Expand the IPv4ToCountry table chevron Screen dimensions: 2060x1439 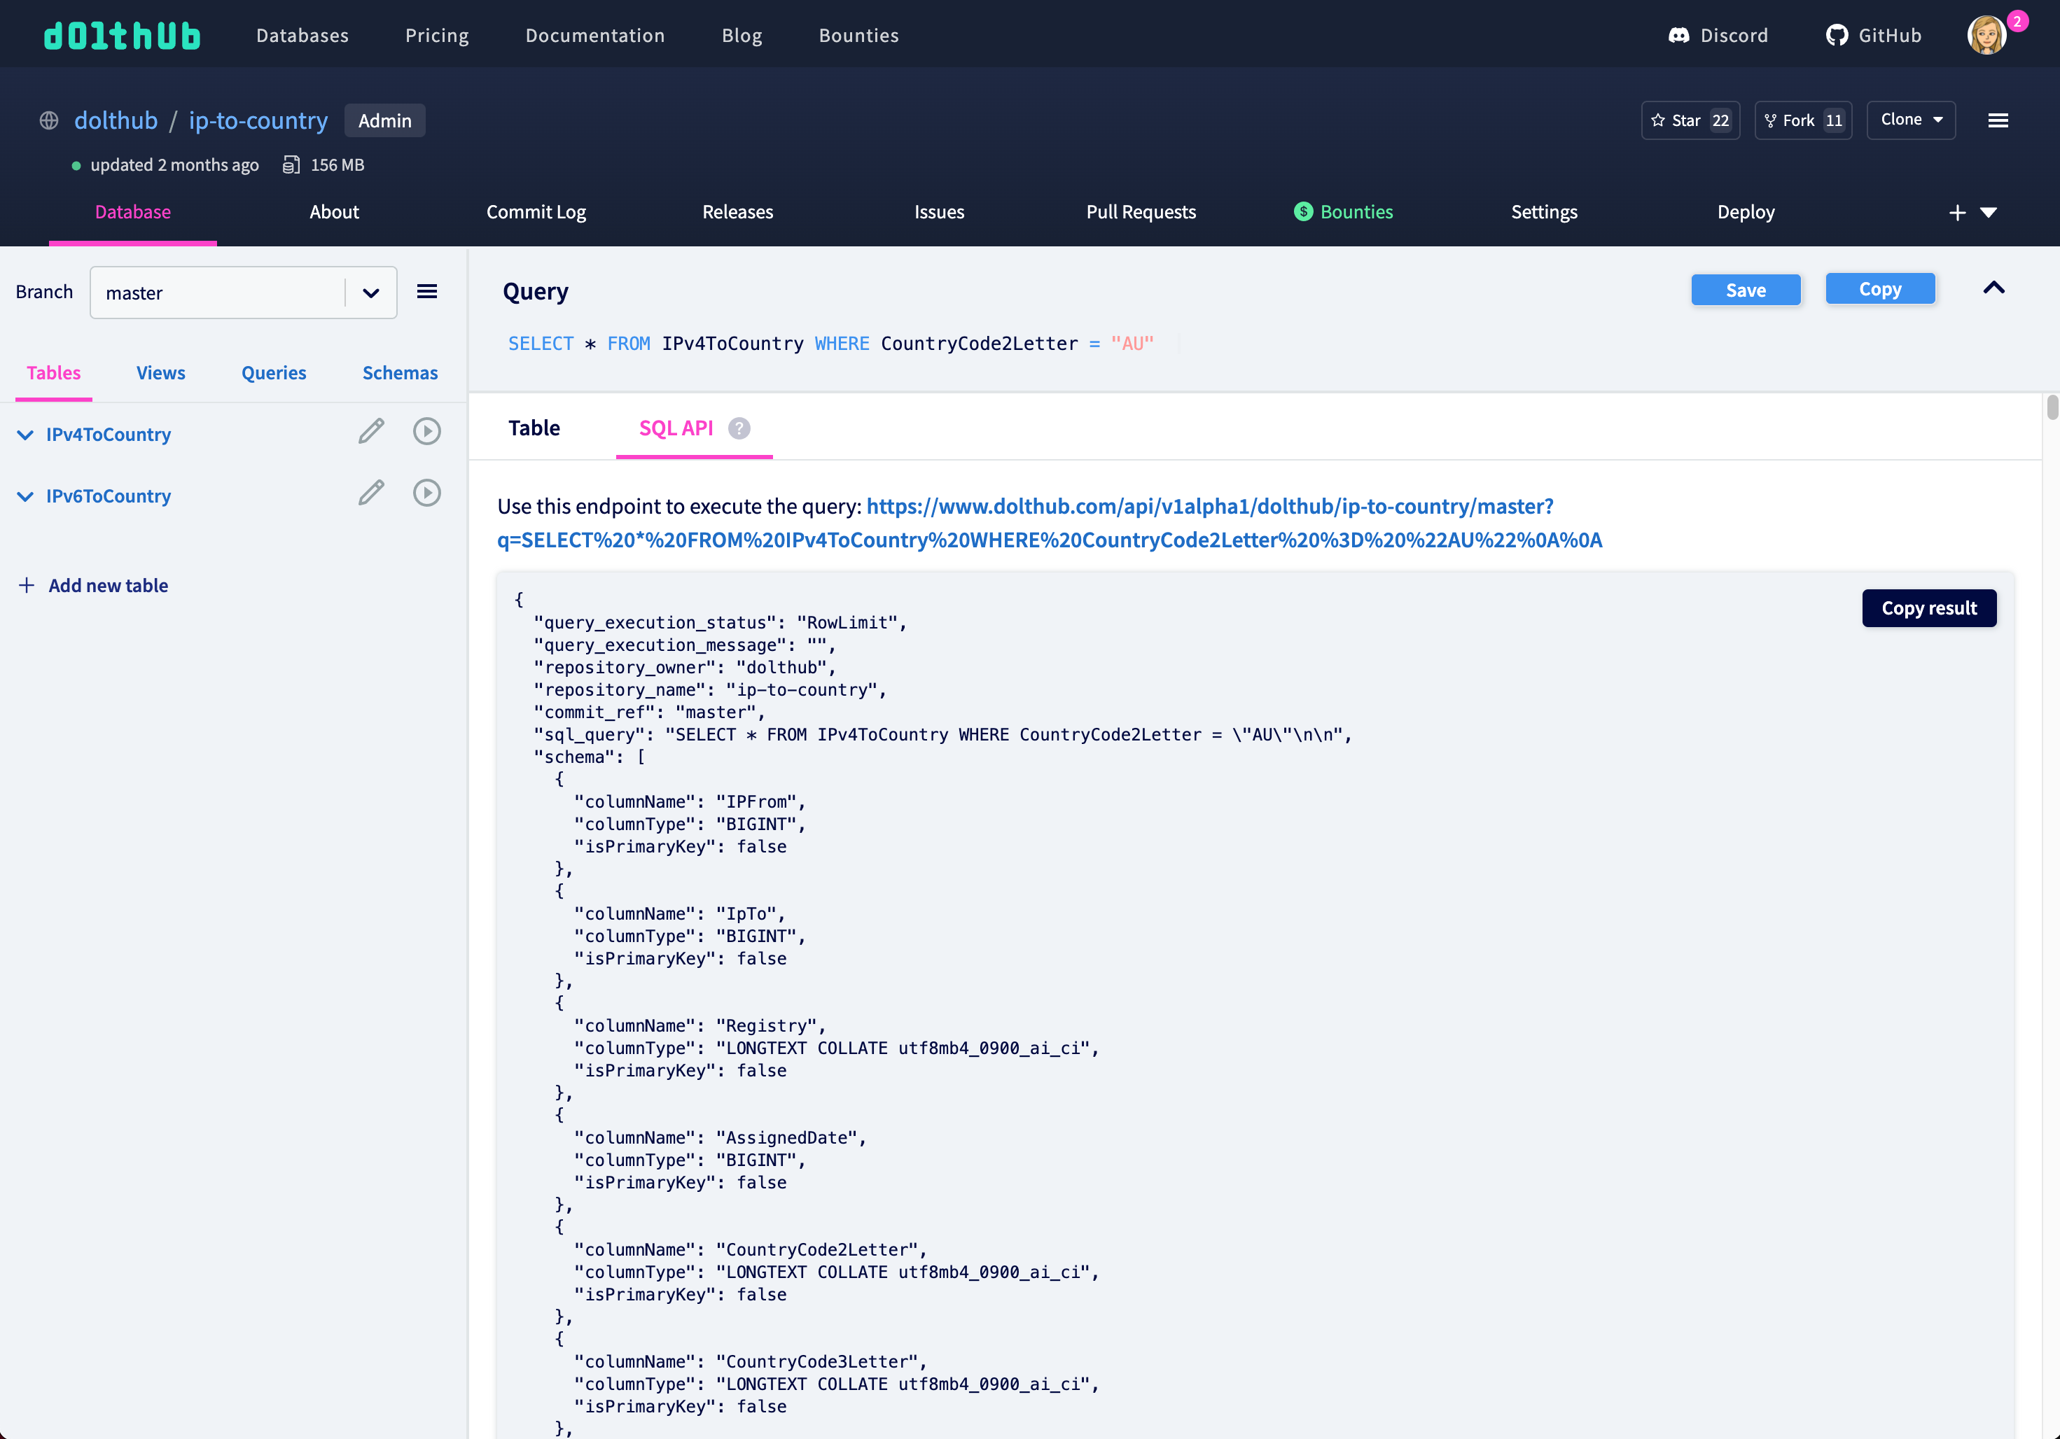click(x=25, y=435)
